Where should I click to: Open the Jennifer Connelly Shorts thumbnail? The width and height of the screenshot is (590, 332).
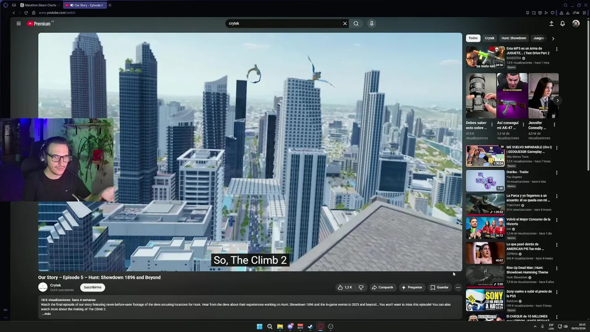[543, 95]
